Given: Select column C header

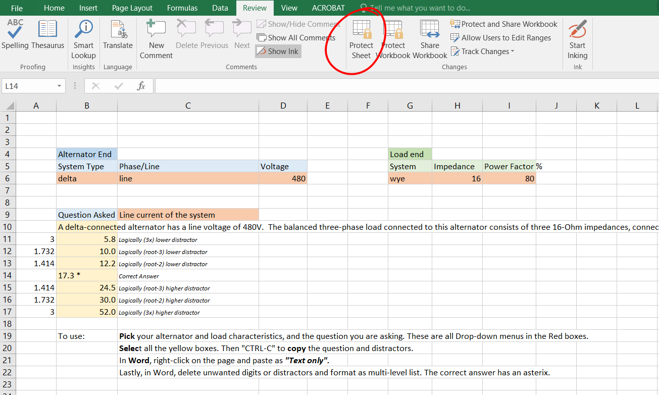Looking at the screenshot, I should [188, 106].
